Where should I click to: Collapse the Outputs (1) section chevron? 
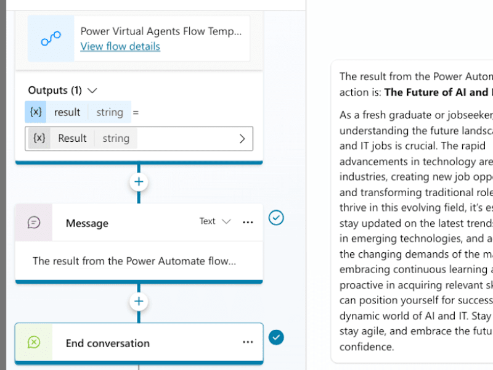[92, 91]
